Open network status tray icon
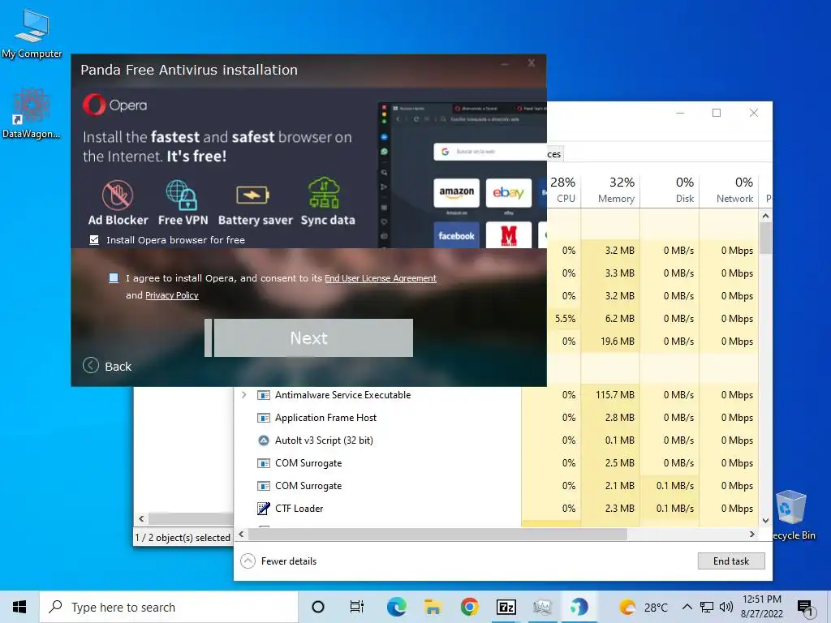 pos(707,607)
